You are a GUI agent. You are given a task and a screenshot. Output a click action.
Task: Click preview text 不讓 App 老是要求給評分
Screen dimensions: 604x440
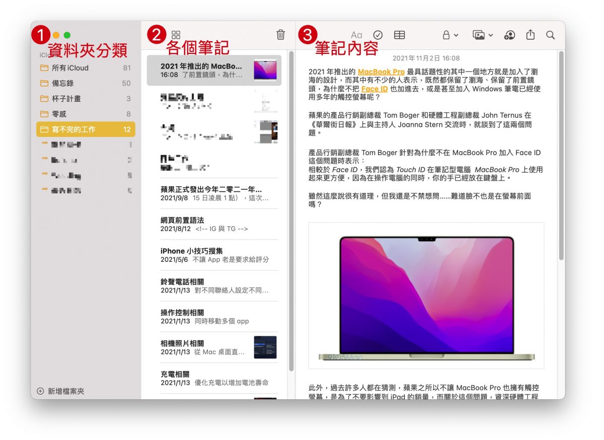231,259
